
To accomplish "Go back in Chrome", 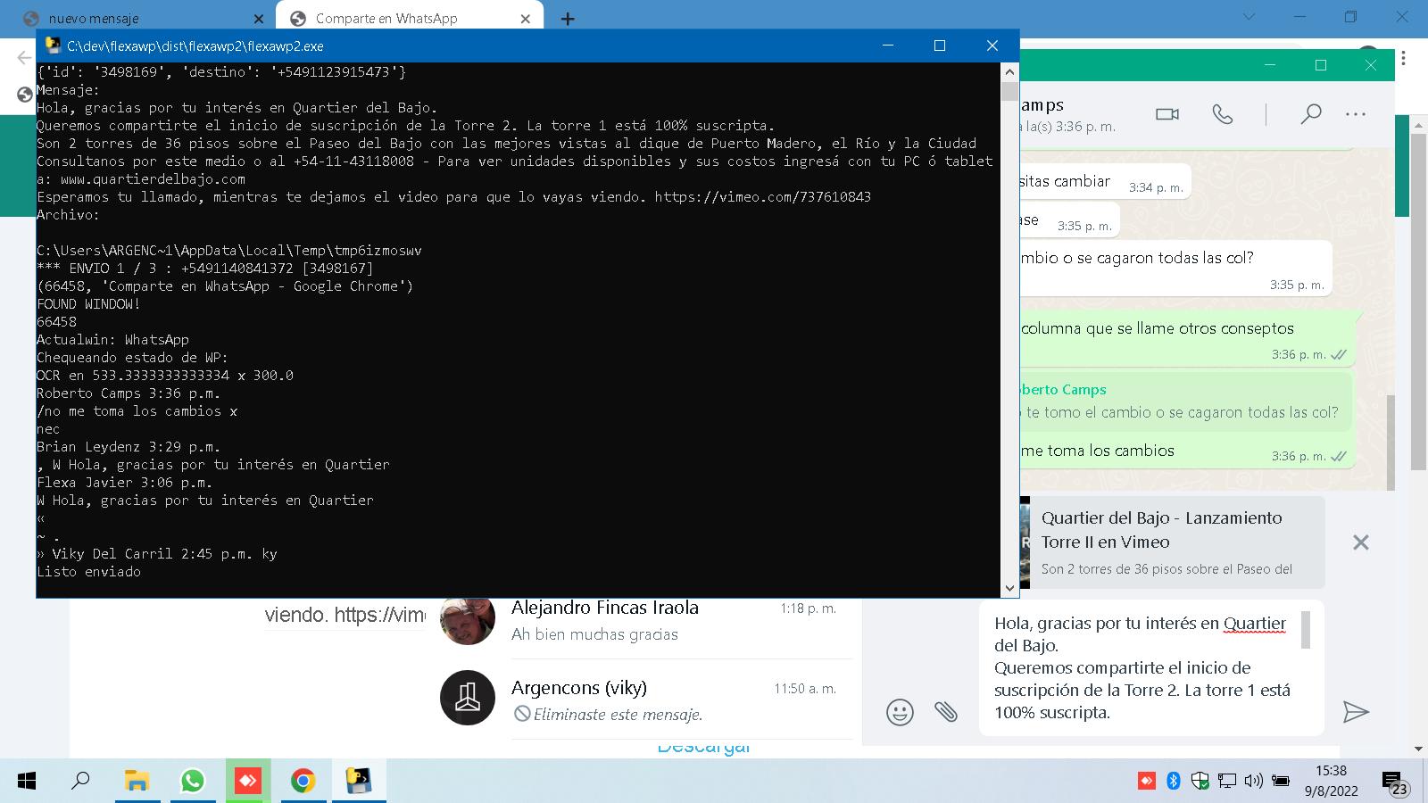I will point(24,58).
